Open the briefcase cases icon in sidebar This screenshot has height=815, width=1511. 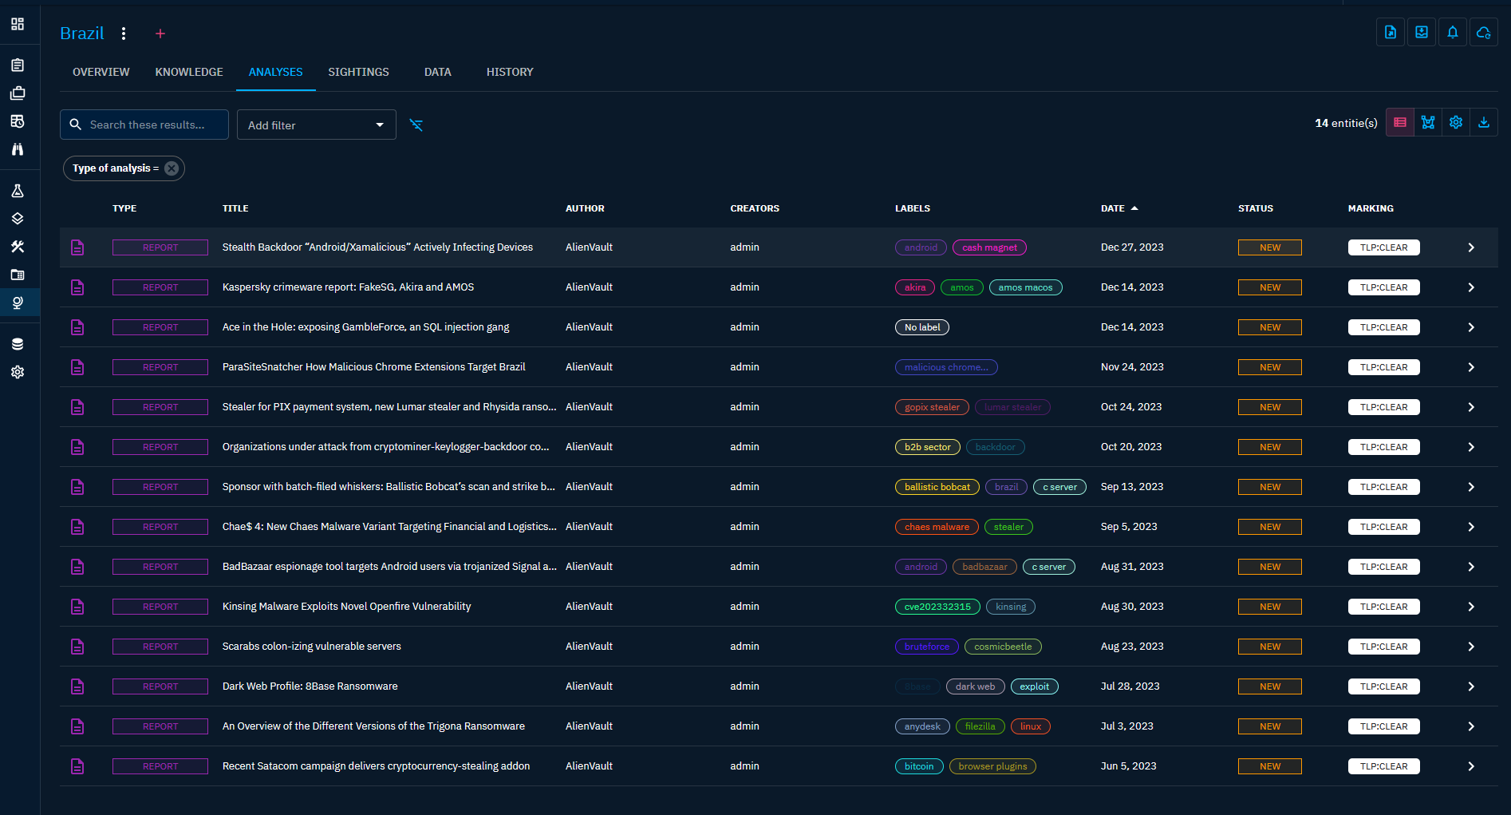point(18,93)
